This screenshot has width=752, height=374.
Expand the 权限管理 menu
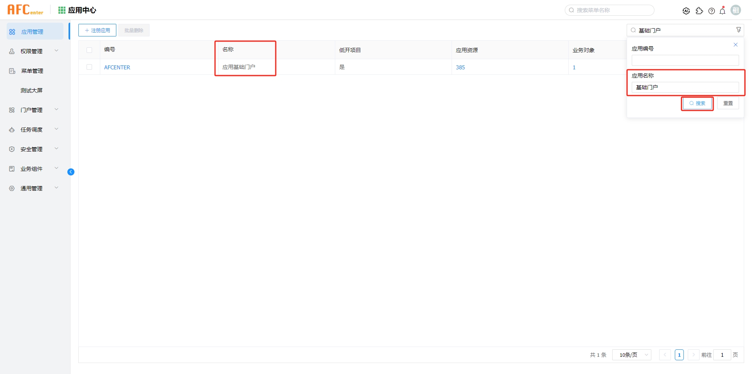tap(34, 51)
